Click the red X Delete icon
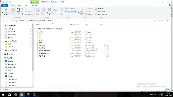The height and width of the screenshot is (97, 173). pos(49,10)
